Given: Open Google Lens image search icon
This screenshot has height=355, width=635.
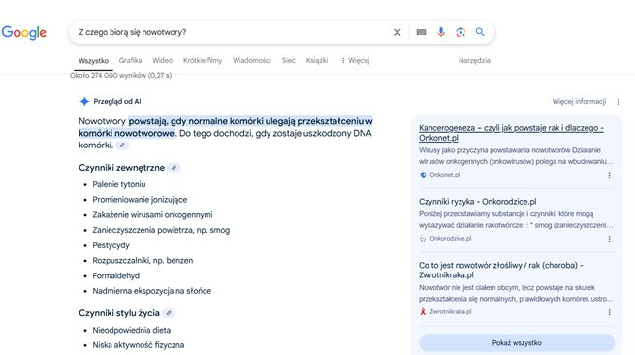Looking at the screenshot, I should pos(460,32).
